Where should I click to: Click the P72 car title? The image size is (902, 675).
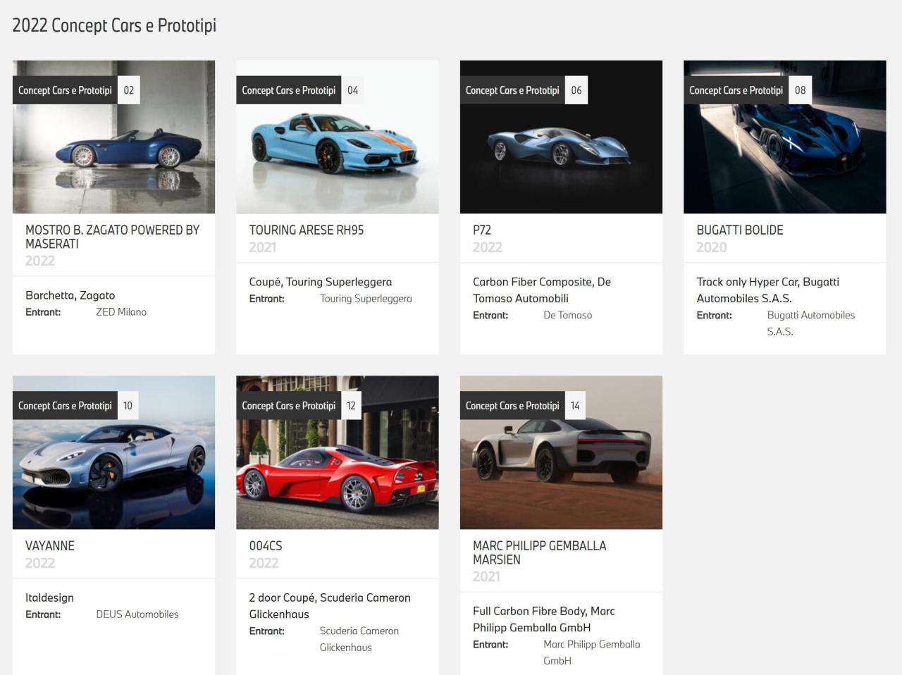pos(482,230)
